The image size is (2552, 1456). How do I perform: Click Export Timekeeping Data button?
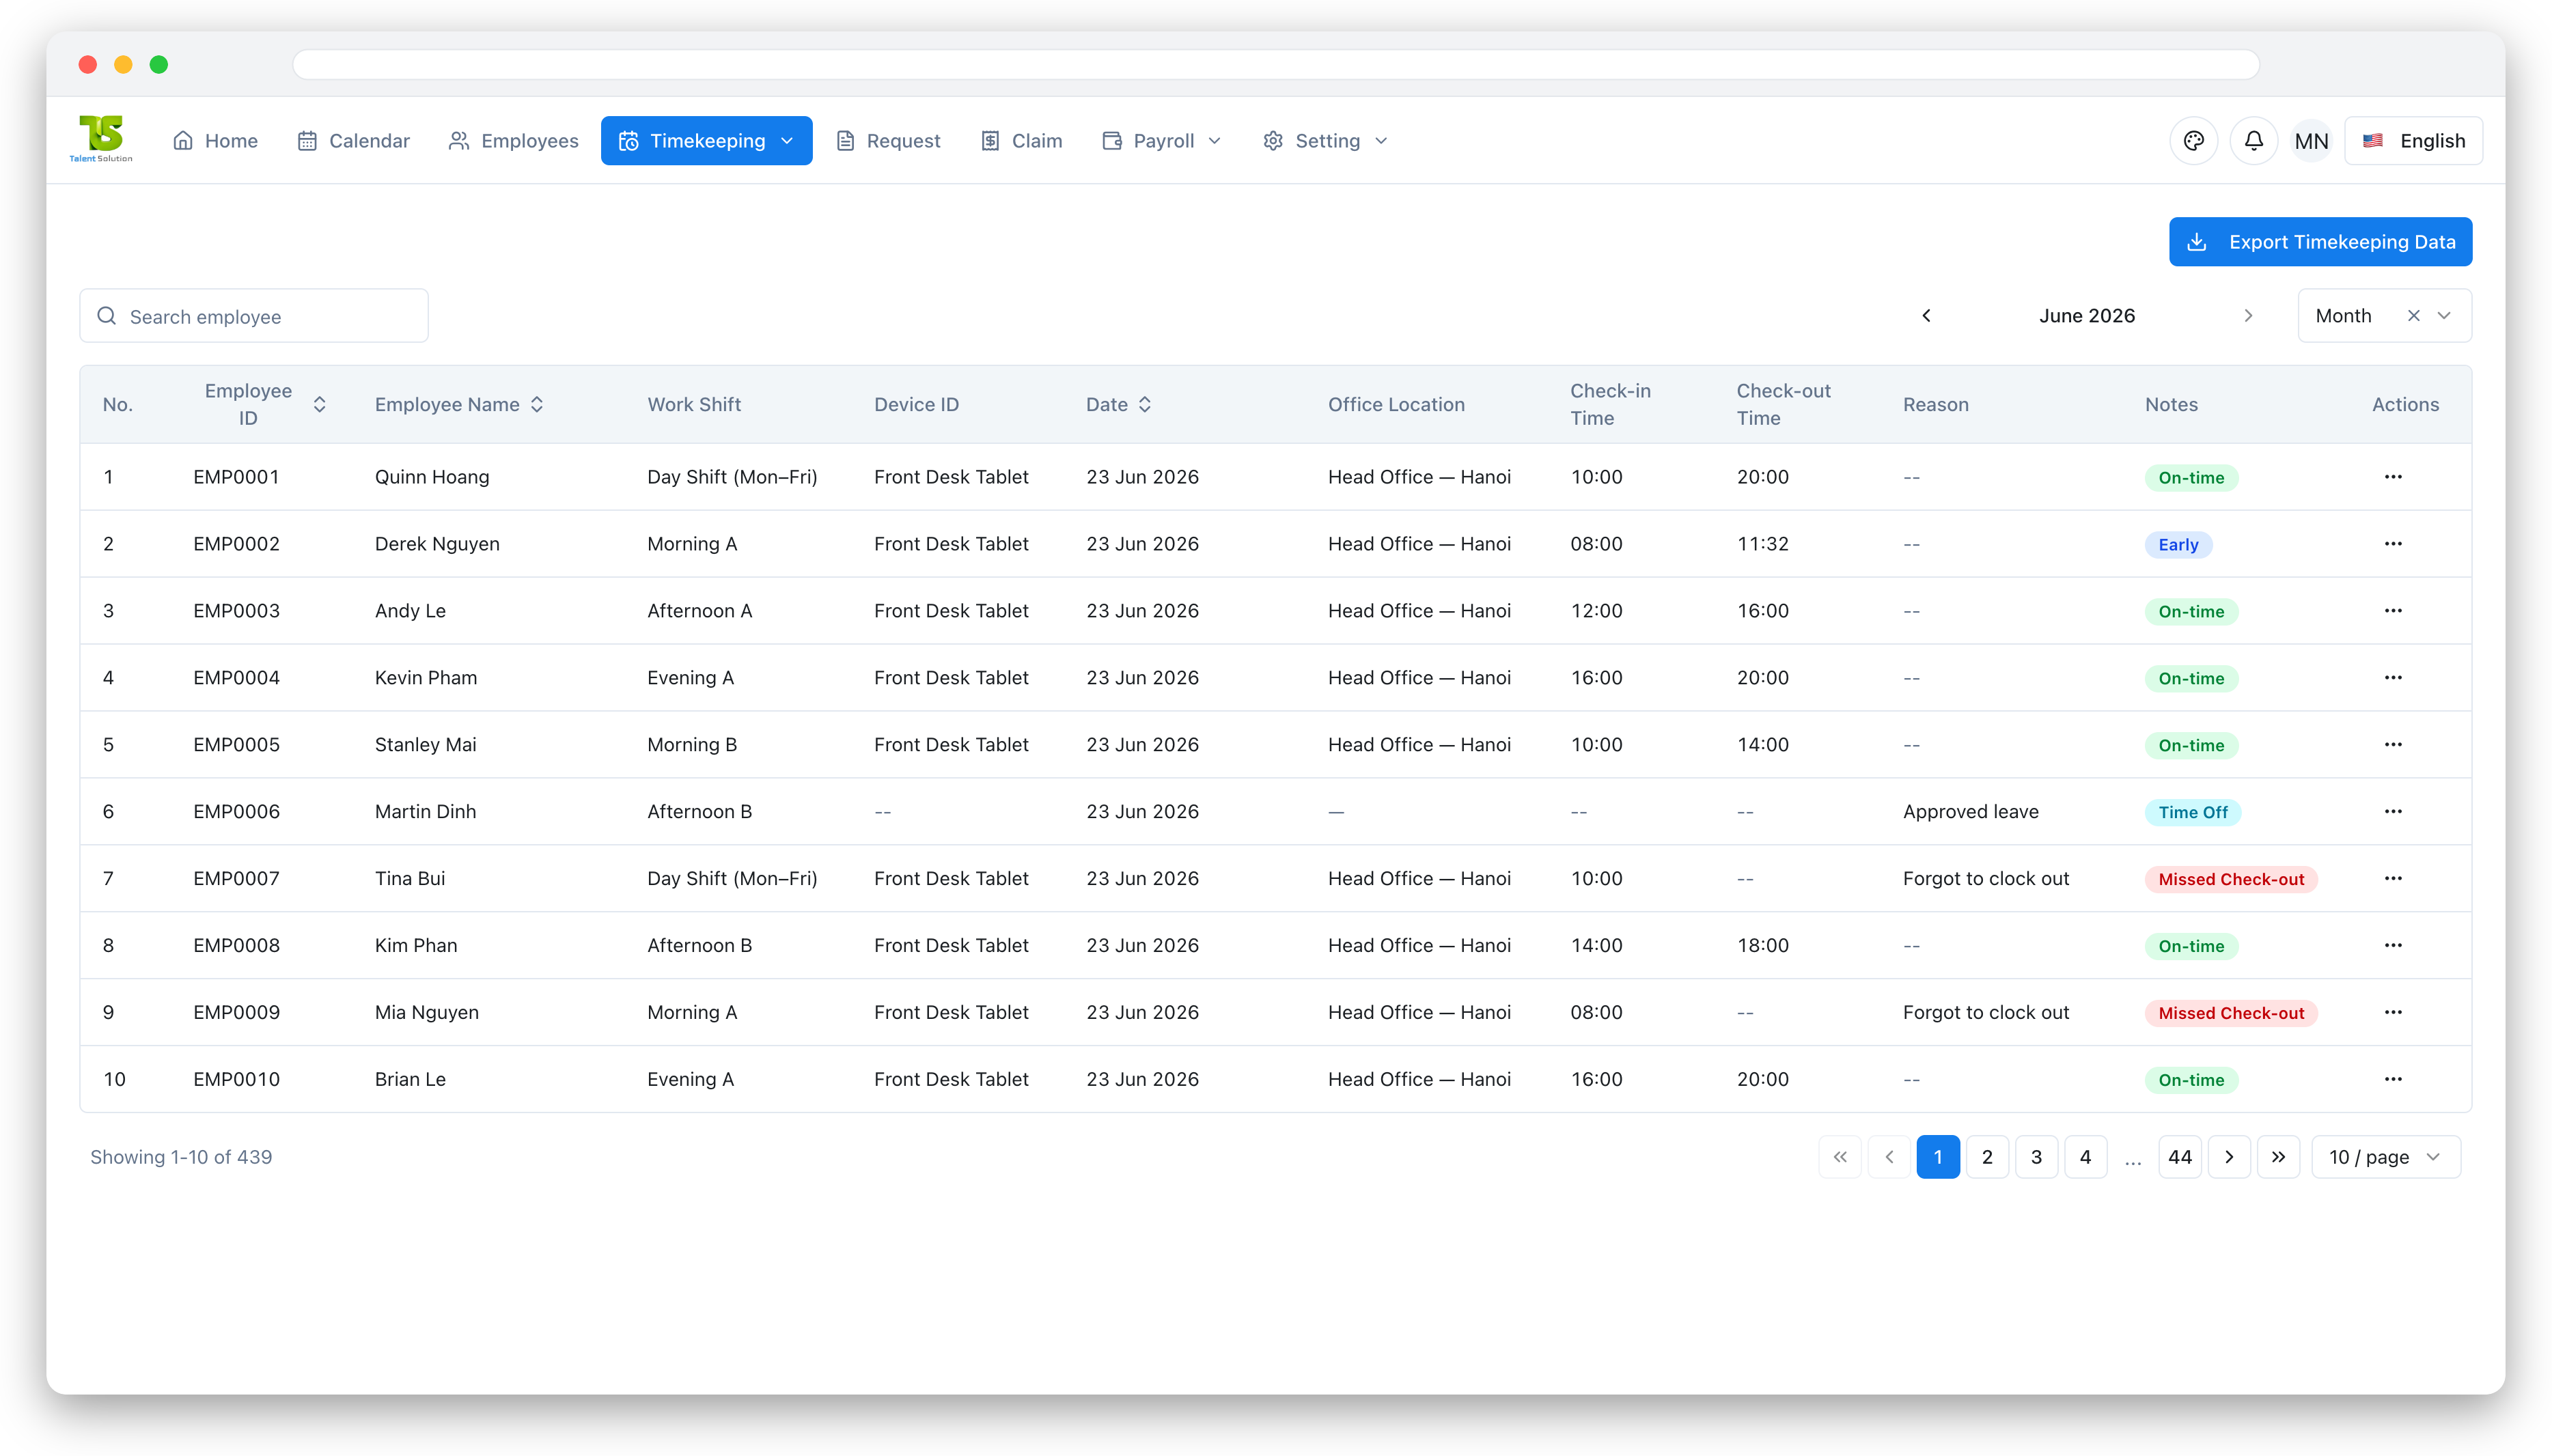pyautogui.click(x=2320, y=242)
